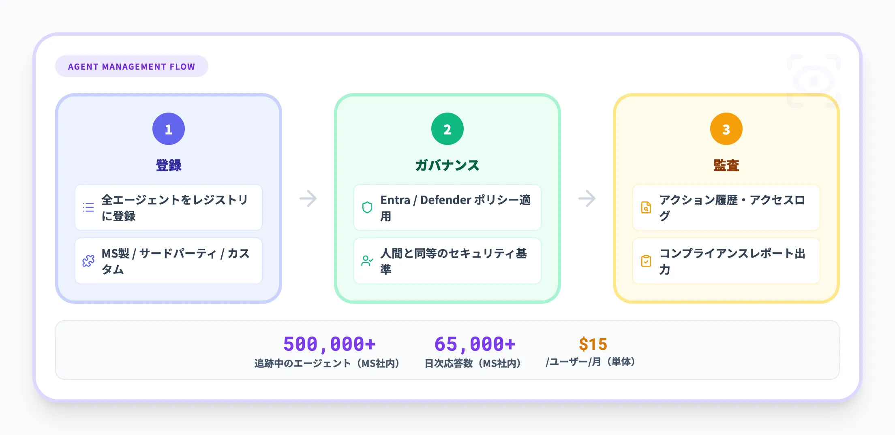Screen dimensions: 895x435
Task: Click the shield icon beside Entra / Defender
Action: (367, 207)
